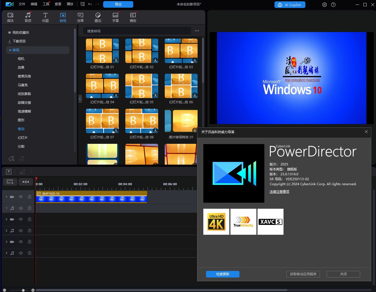Click the add tracks button above timeline

[10, 182]
